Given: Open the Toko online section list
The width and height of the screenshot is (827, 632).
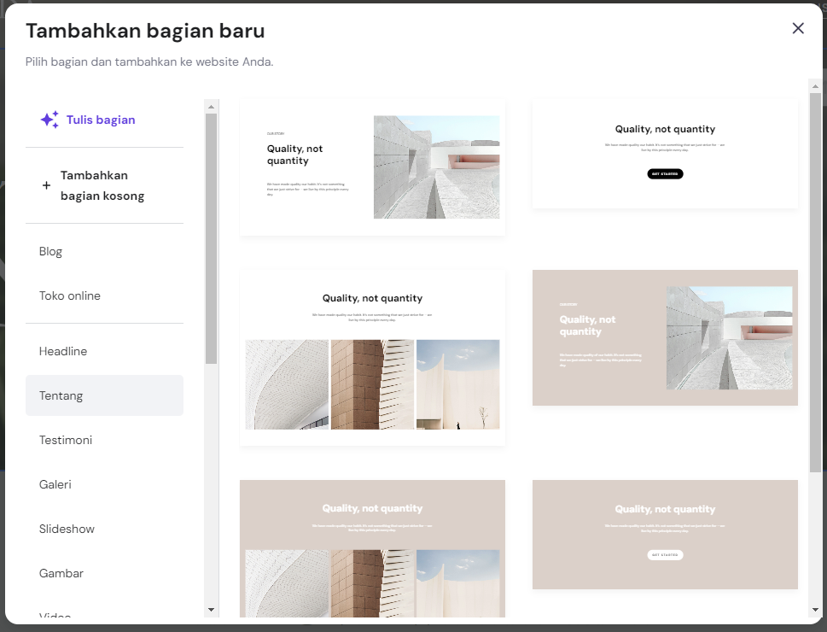Looking at the screenshot, I should click(x=70, y=296).
